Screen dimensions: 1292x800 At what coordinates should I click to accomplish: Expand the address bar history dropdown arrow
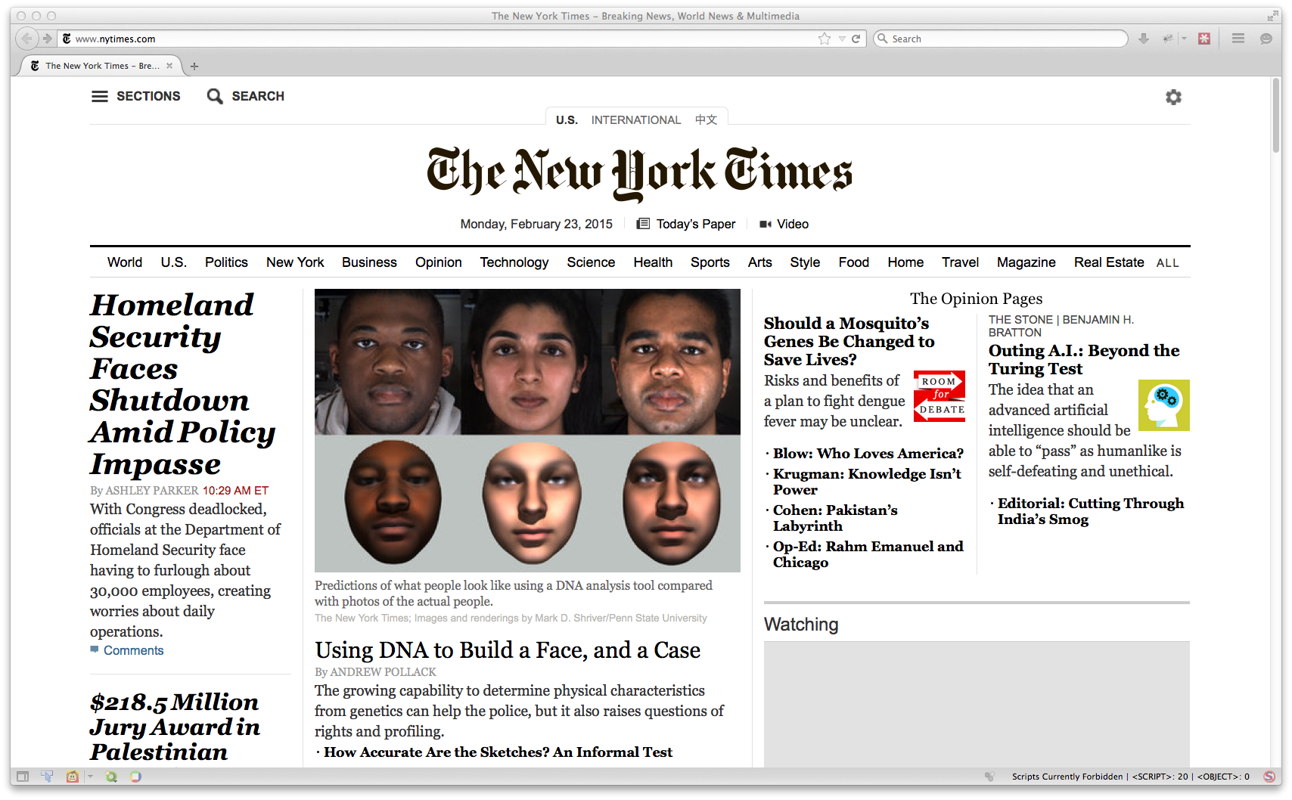coord(841,39)
